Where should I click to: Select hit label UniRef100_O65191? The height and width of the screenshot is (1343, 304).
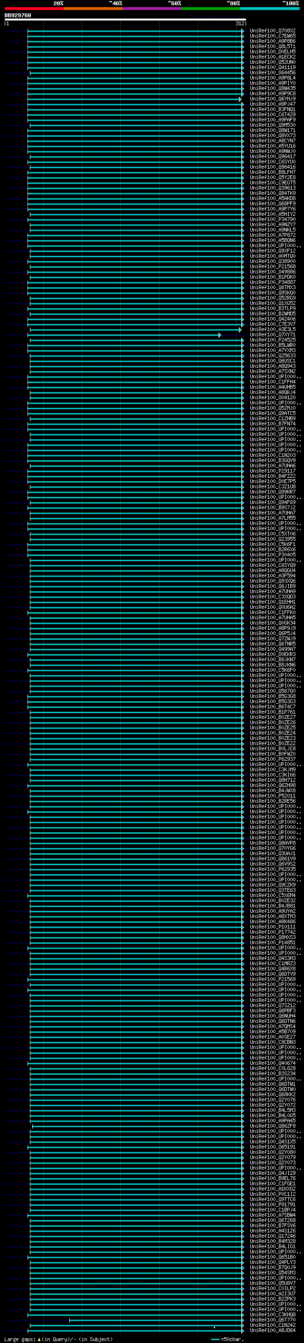273,1147
